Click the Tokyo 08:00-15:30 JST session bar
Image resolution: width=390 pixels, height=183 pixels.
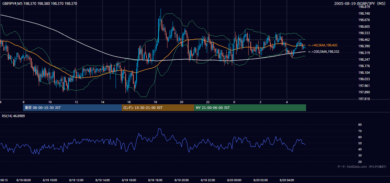tap(72, 108)
